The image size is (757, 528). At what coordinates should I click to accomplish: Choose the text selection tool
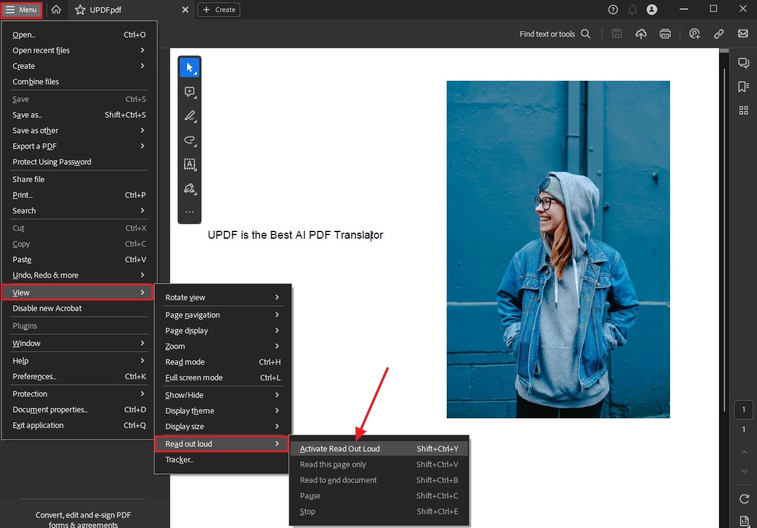pos(190,164)
